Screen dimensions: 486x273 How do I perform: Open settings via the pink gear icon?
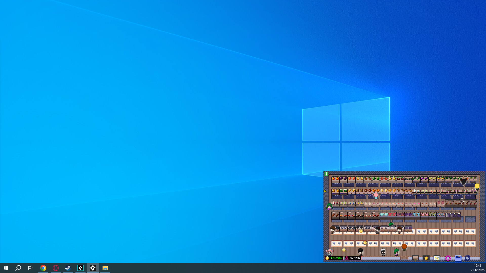coord(448,258)
